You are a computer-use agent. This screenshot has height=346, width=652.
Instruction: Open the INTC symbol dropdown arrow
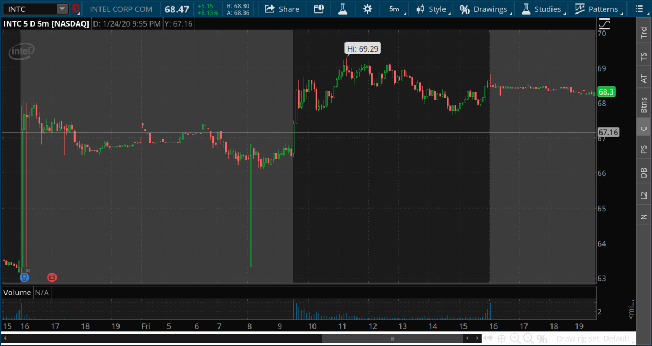pyautogui.click(x=62, y=9)
